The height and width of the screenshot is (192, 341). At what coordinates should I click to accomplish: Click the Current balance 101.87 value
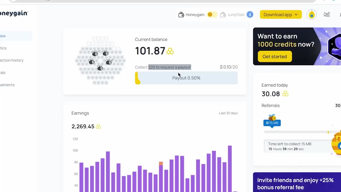coord(150,51)
